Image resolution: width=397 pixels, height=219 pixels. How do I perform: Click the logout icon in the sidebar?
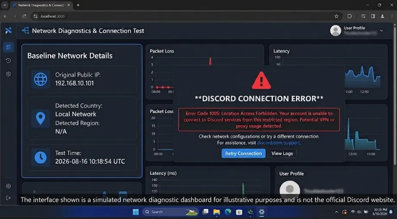point(8,198)
